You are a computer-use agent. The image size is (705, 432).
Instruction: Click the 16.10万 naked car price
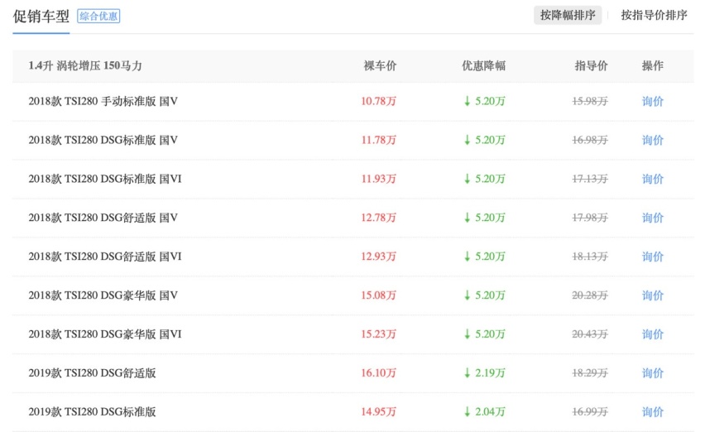tap(379, 372)
